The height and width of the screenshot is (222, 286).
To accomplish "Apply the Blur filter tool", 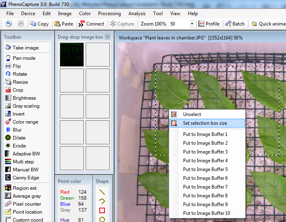I will (x=17, y=130).
